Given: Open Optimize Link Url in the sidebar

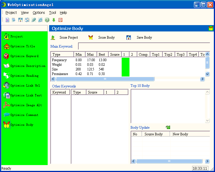Looking at the screenshot, I should coord(21,86).
